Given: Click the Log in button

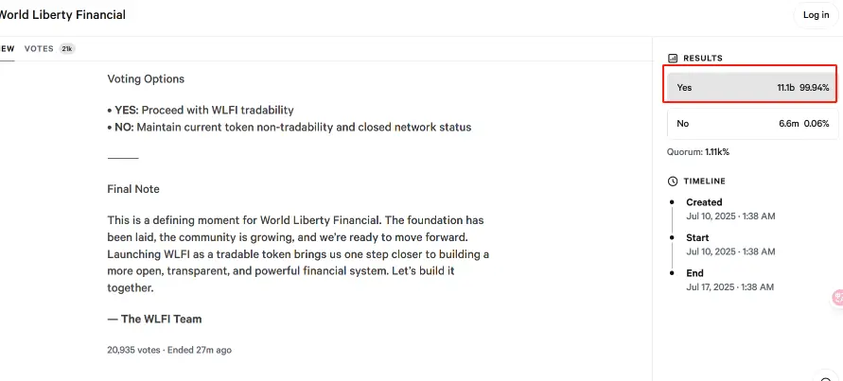Looking at the screenshot, I should click(816, 15).
